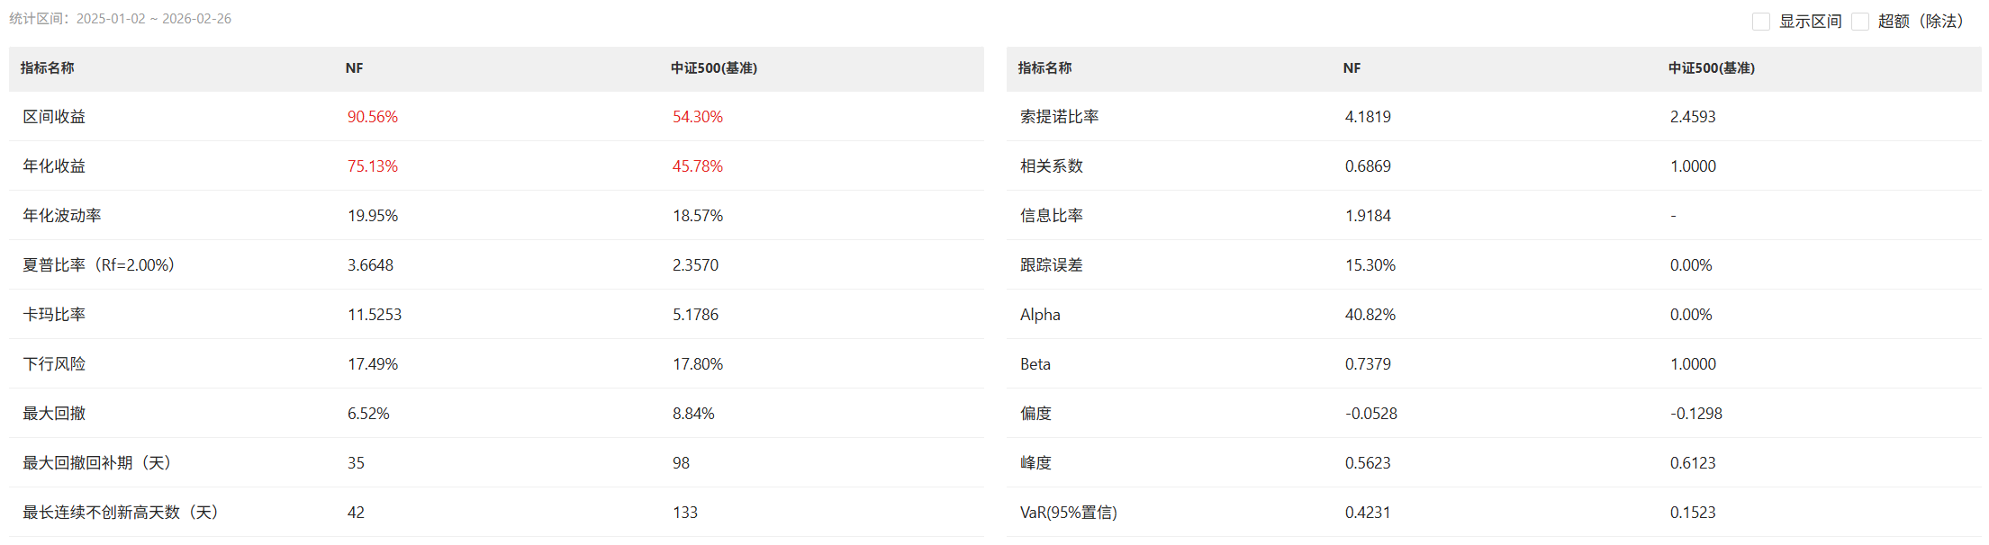This screenshot has width=1989, height=545.
Task: Click the Beta NF value 0.7379
Action: click(1368, 364)
